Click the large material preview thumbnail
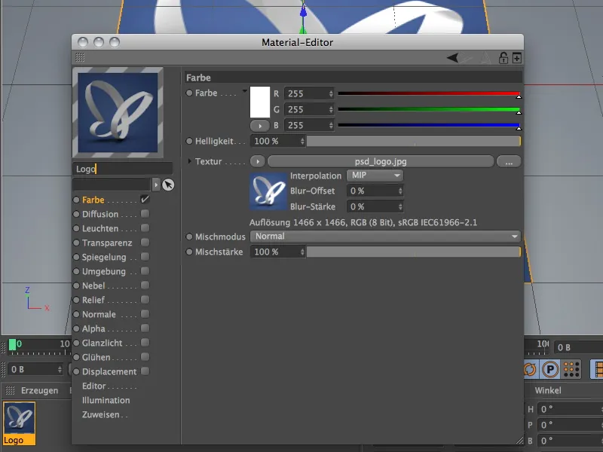This screenshot has width=603, height=452. [x=118, y=112]
